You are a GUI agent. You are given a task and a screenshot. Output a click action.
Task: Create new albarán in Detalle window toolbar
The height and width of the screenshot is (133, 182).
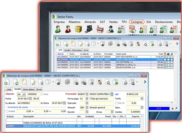(x=24, y=82)
